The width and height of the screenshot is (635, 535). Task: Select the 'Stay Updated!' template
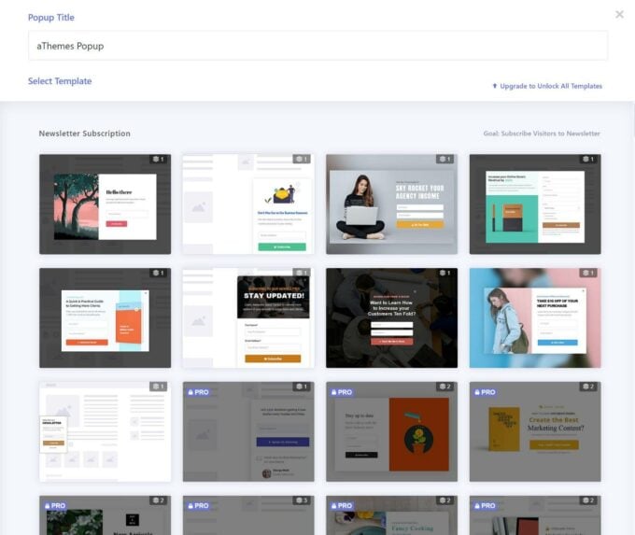point(248,318)
